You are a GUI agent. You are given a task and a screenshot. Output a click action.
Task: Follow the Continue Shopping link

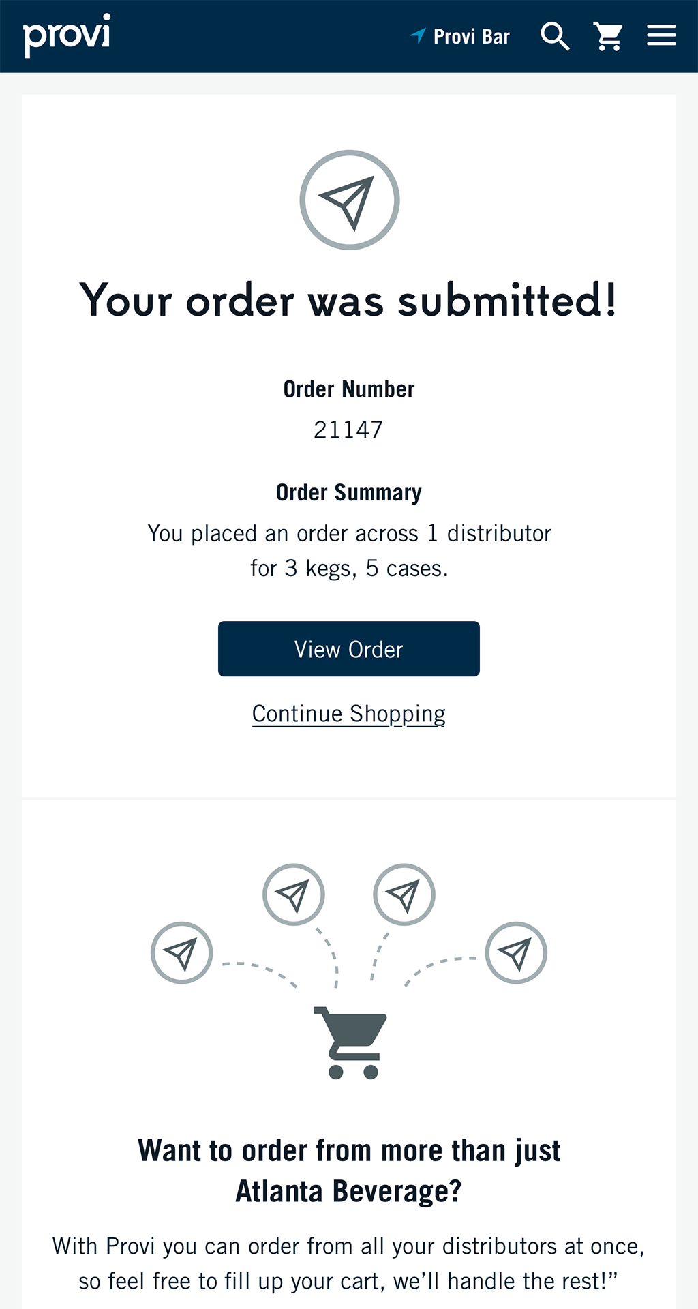(x=349, y=714)
